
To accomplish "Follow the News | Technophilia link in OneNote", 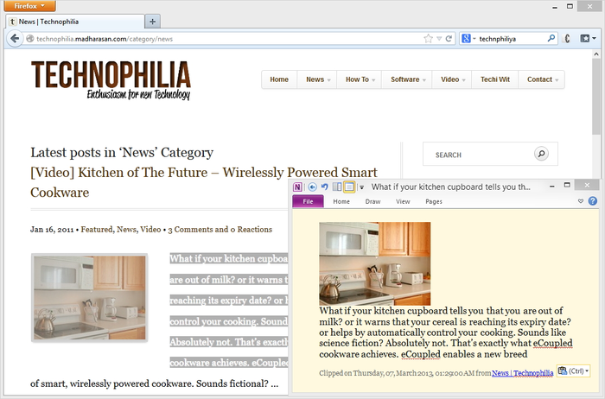I will click(522, 373).
